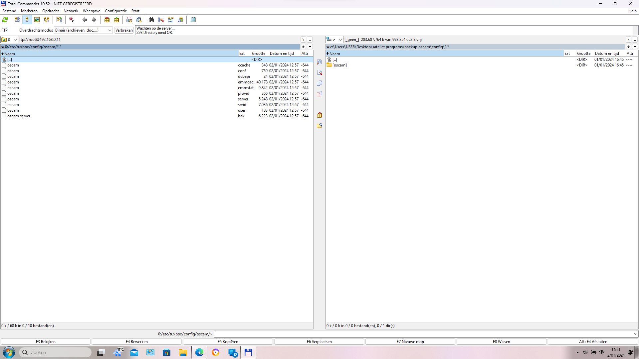
Task: Open the left panel directory history arrow
Action: coord(310,47)
